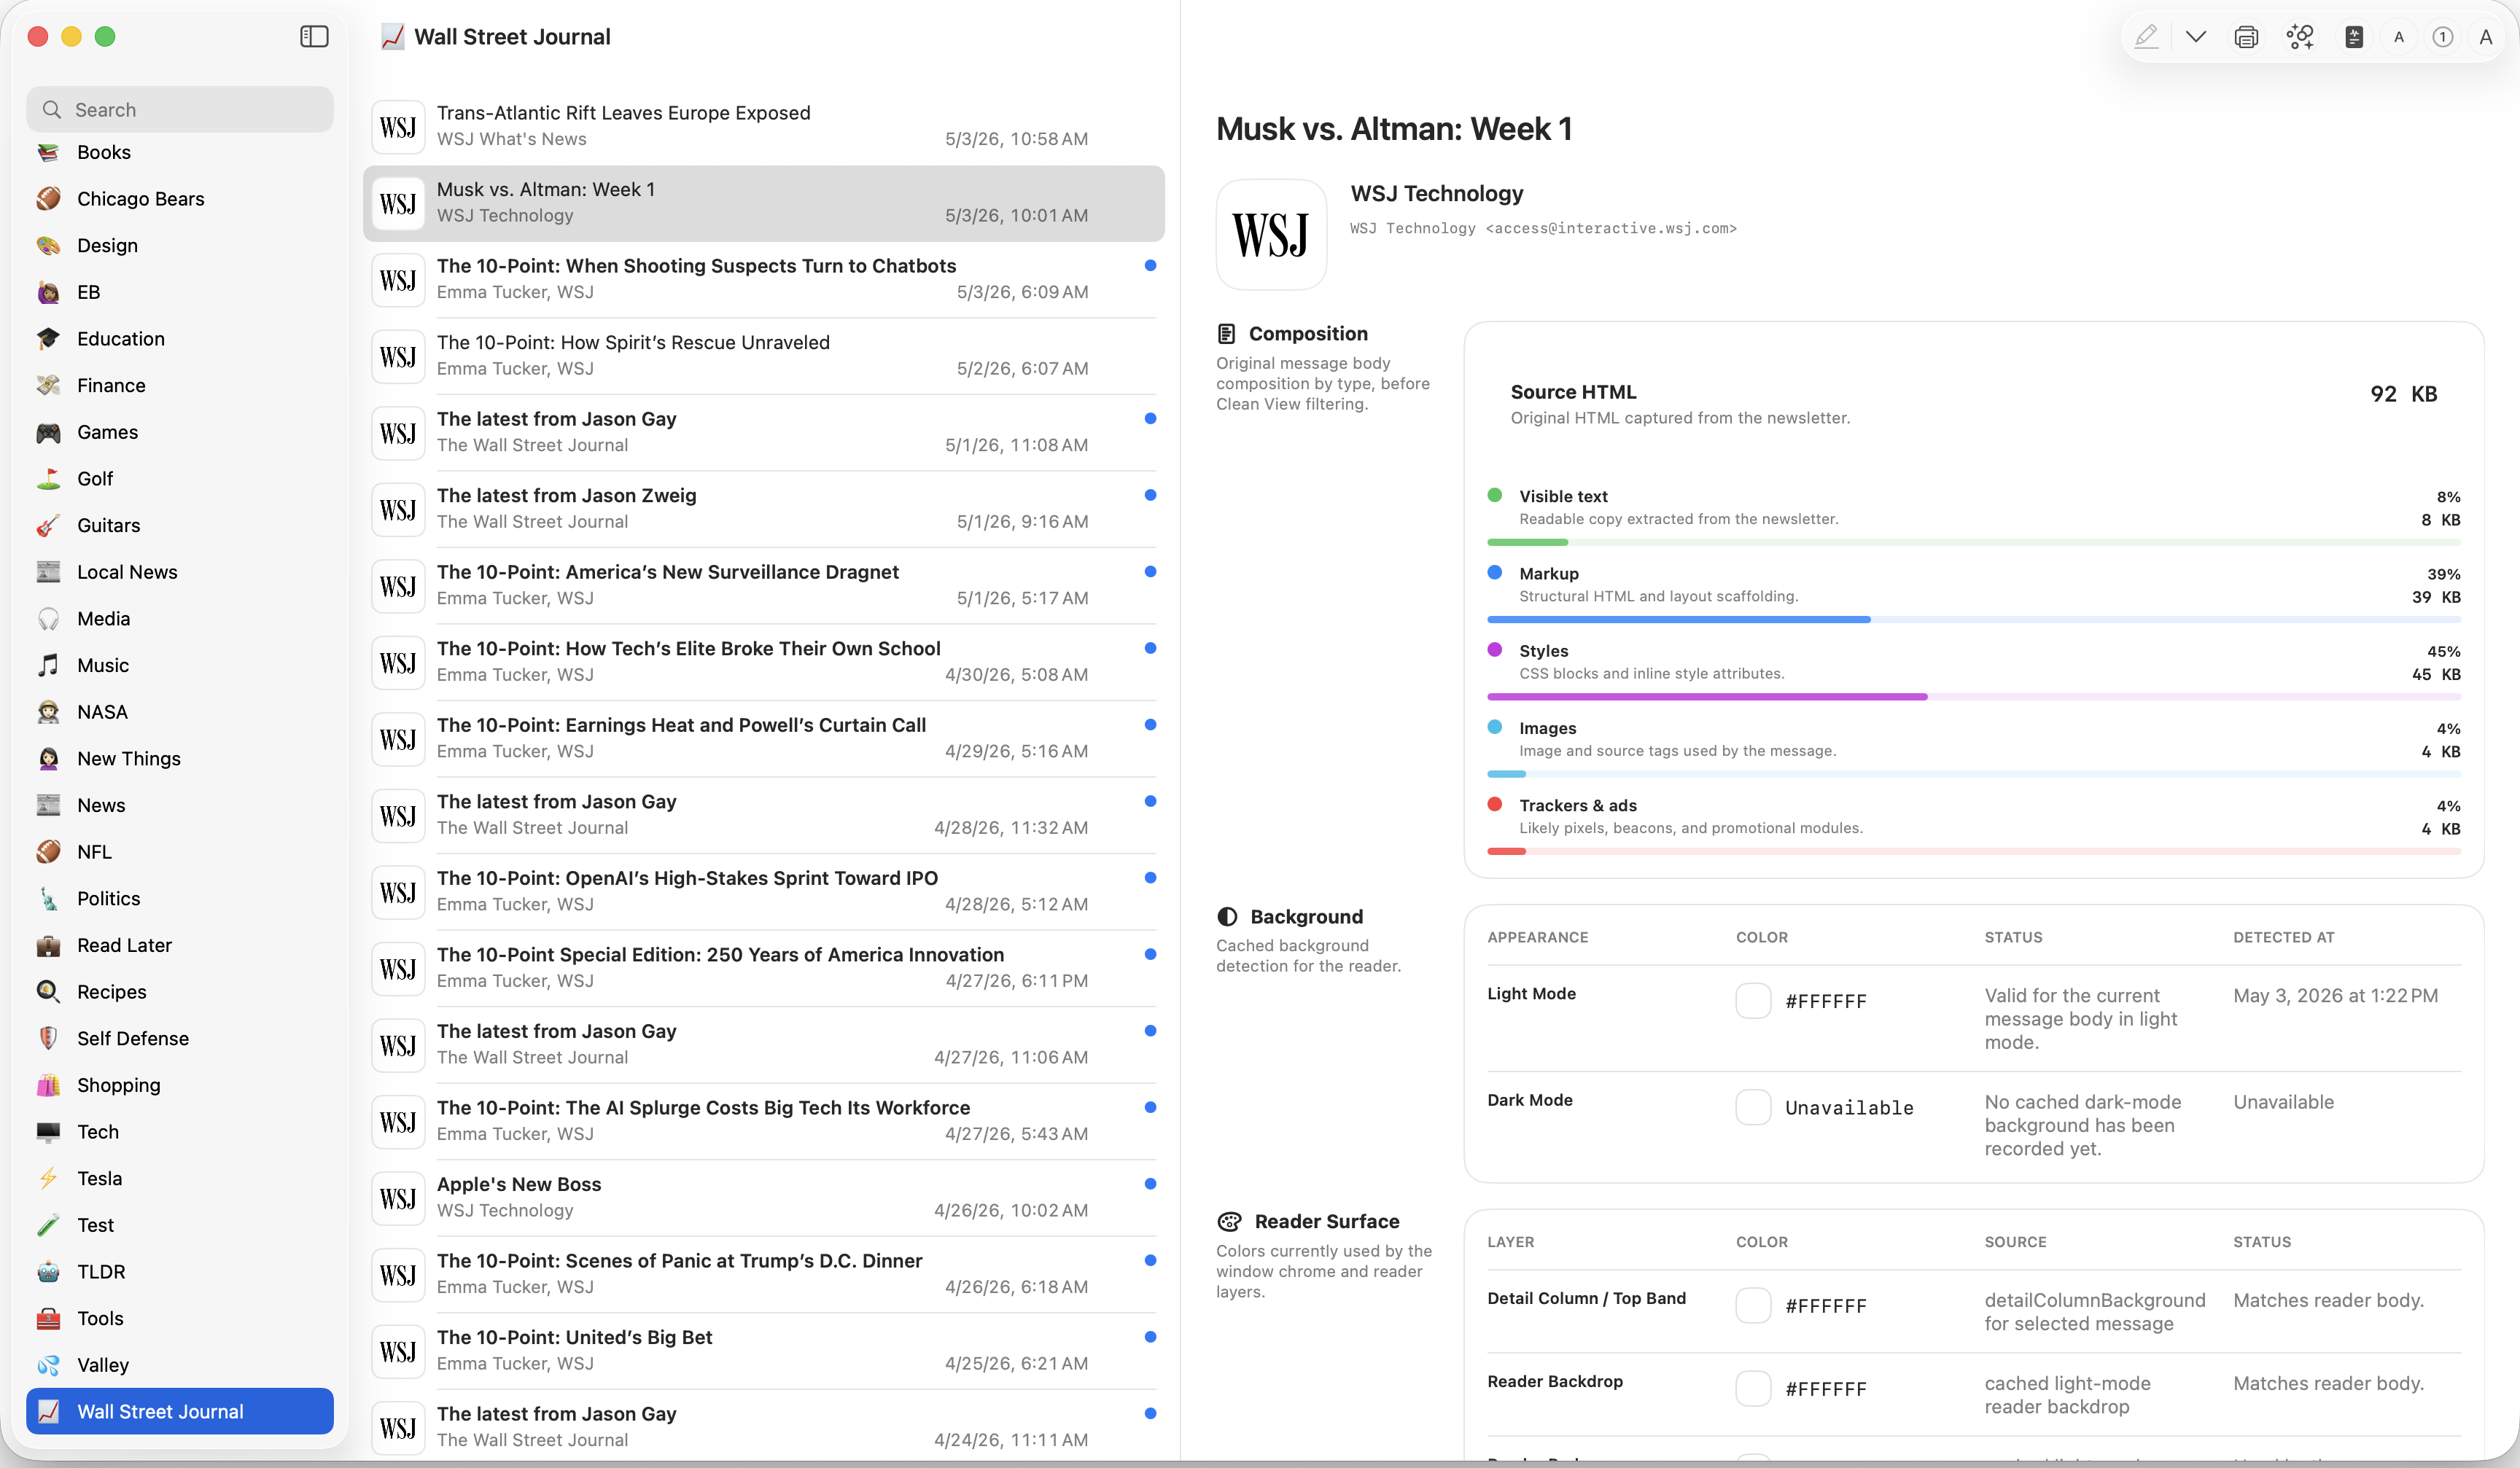Open the New Things folder
The height and width of the screenshot is (1468, 2520).
click(180, 759)
